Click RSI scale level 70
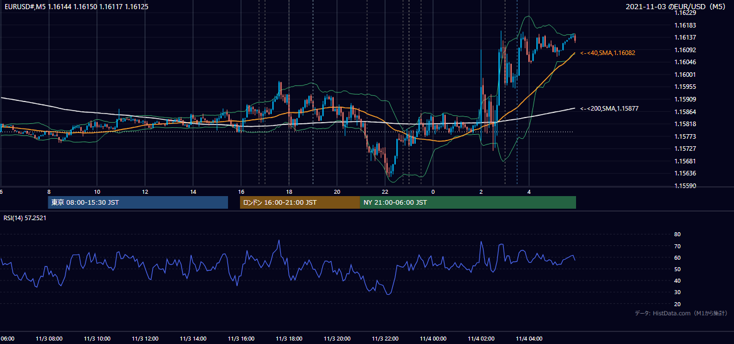 [x=677, y=246]
